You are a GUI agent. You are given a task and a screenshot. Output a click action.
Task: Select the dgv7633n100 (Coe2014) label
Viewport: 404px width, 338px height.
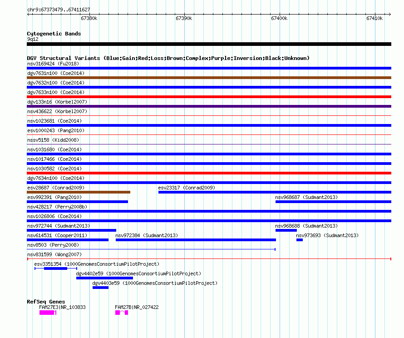click(x=56, y=92)
